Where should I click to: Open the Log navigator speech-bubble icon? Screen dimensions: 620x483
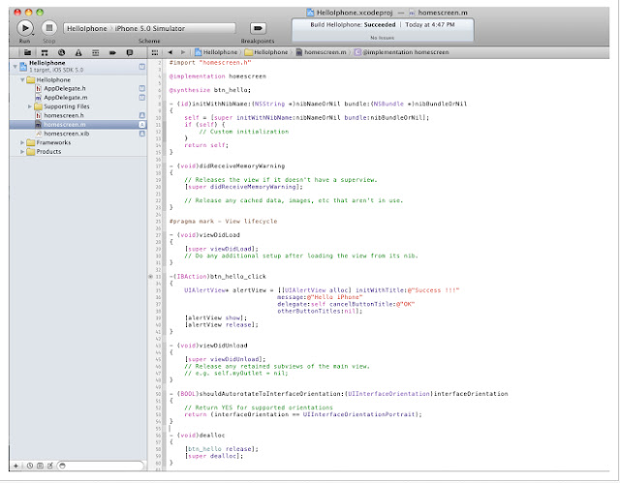(129, 52)
